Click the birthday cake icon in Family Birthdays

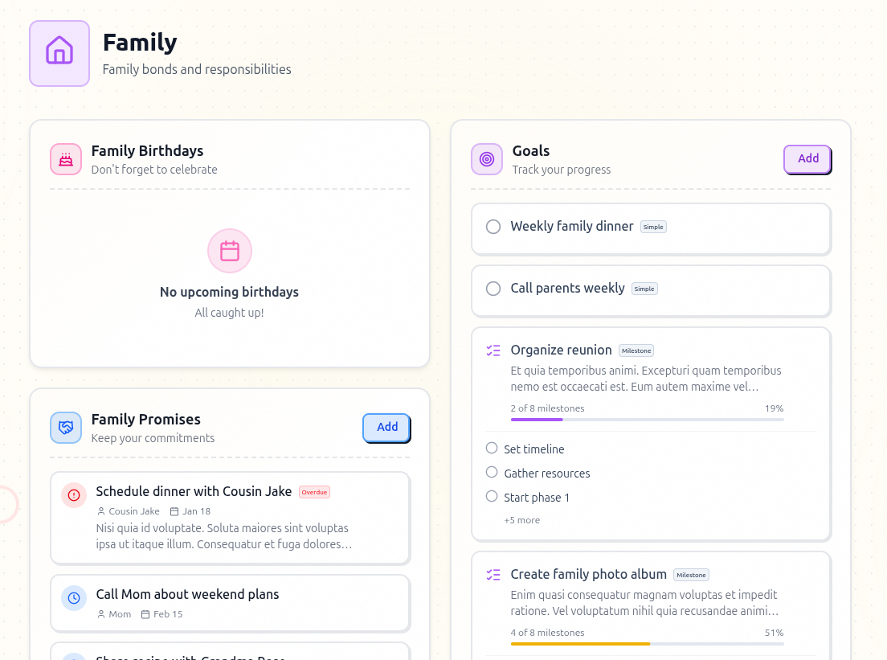tap(66, 159)
